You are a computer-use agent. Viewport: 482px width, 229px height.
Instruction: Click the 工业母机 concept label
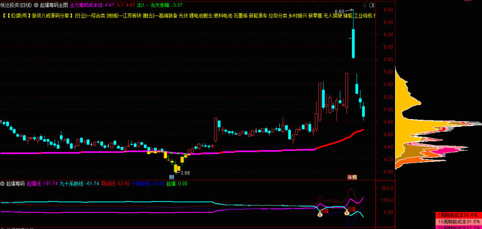click(363, 16)
